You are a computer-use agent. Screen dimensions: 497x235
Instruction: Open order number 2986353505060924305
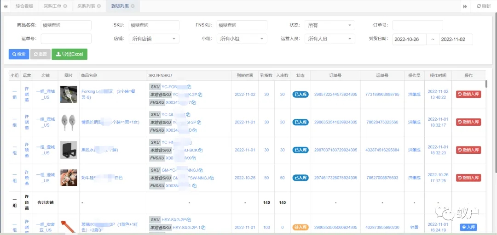[335, 227]
